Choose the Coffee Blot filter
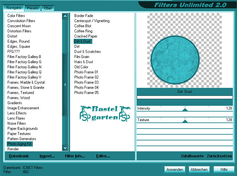This screenshot has height=176, width=237. [x=83, y=26]
